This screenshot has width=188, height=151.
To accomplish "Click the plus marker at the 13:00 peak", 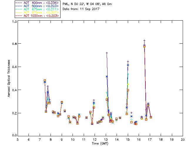I will pos(107,53).
